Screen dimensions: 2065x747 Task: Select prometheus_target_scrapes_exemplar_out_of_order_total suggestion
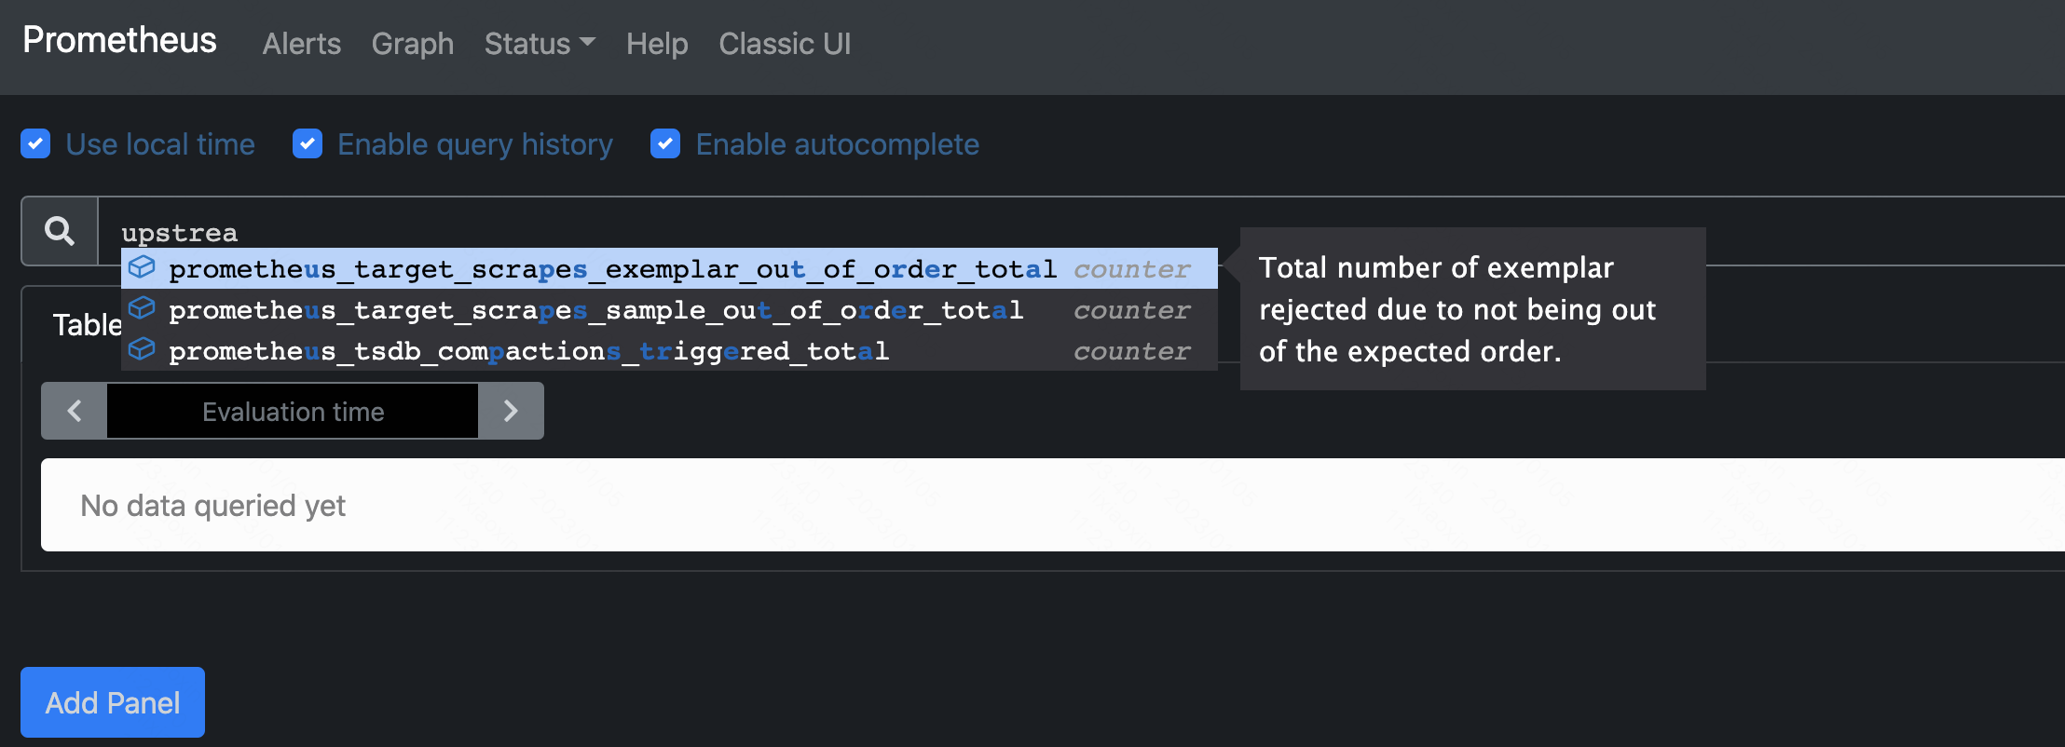click(669, 268)
